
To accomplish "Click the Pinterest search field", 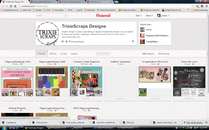I will (x=50, y=16).
